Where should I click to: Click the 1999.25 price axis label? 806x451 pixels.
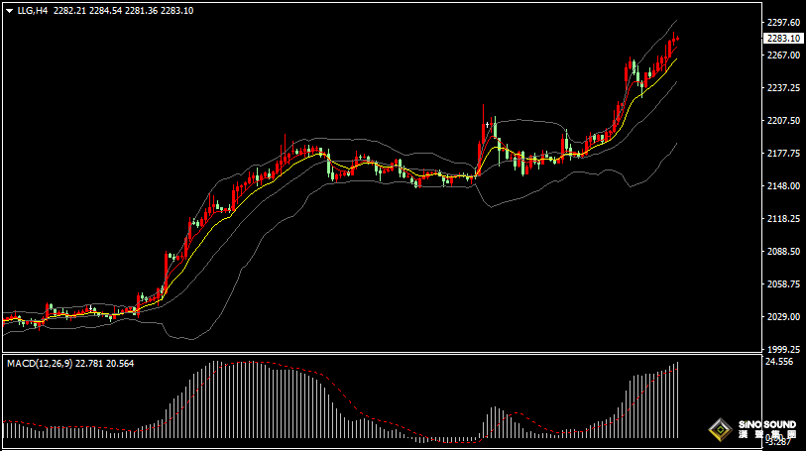(x=783, y=350)
